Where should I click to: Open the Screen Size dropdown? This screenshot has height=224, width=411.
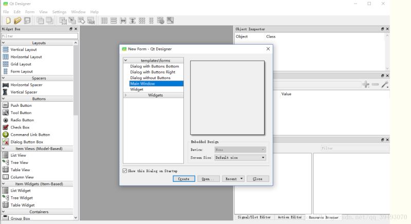(x=240, y=157)
